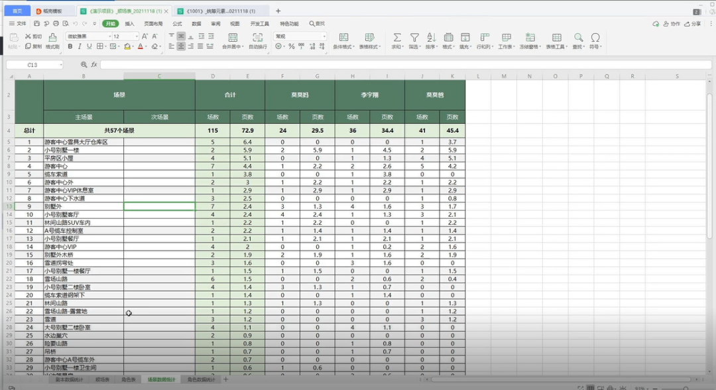Click the formula bar input field
The width and height of the screenshot is (716, 390).
pos(406,65)
